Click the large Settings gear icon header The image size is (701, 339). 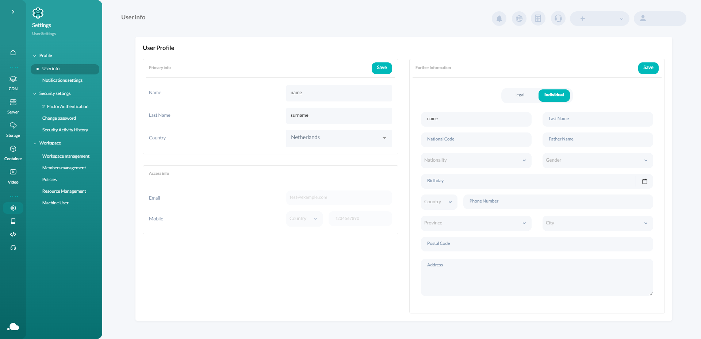coord(38,13)
